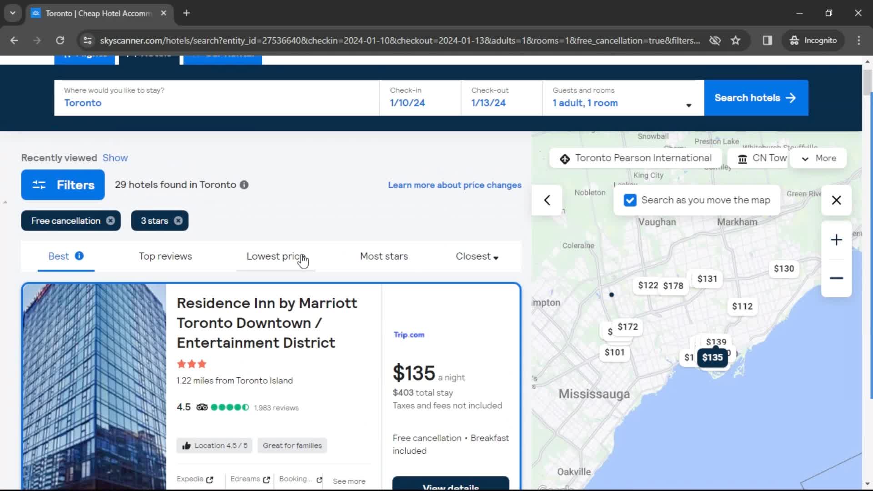Screen dimensions: 873x491
Task: Click the $139 map price marker
Action: 716,341
